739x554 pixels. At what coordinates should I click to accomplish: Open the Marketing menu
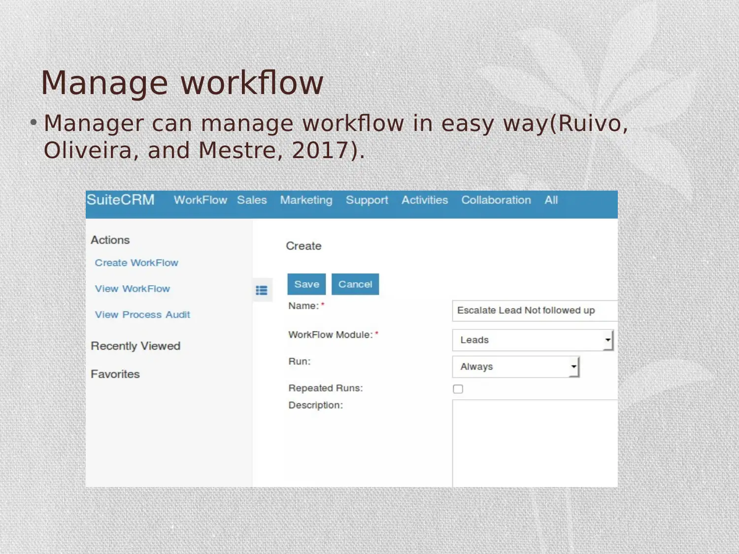306,200
